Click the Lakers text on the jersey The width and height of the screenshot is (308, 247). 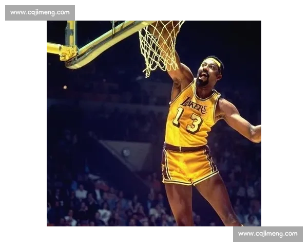click(x=194, y=105)
